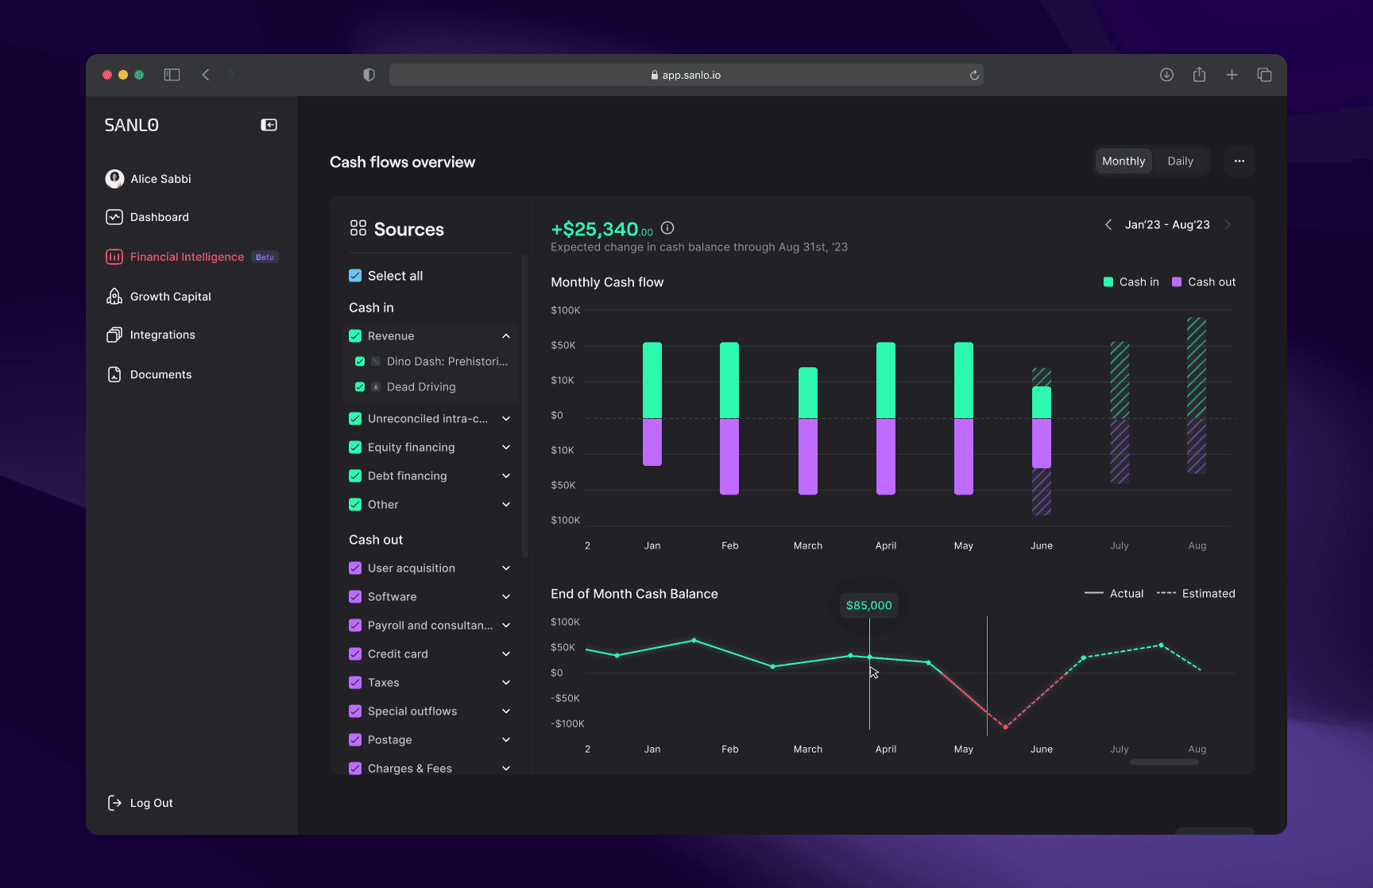Click the Financial Intelligence chart icon

coord(114,257)
